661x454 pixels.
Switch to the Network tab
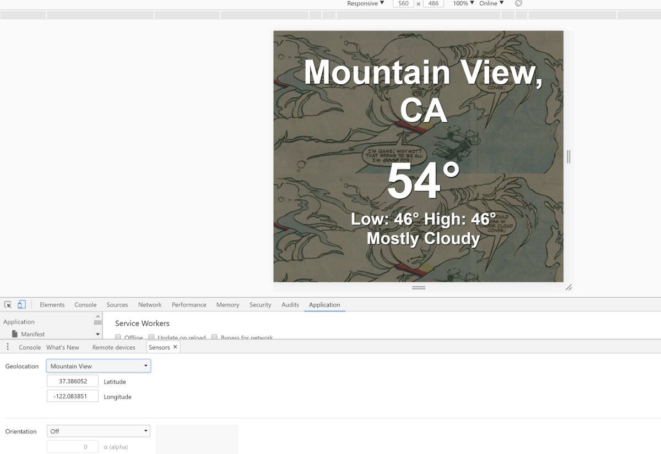point(150,304)
